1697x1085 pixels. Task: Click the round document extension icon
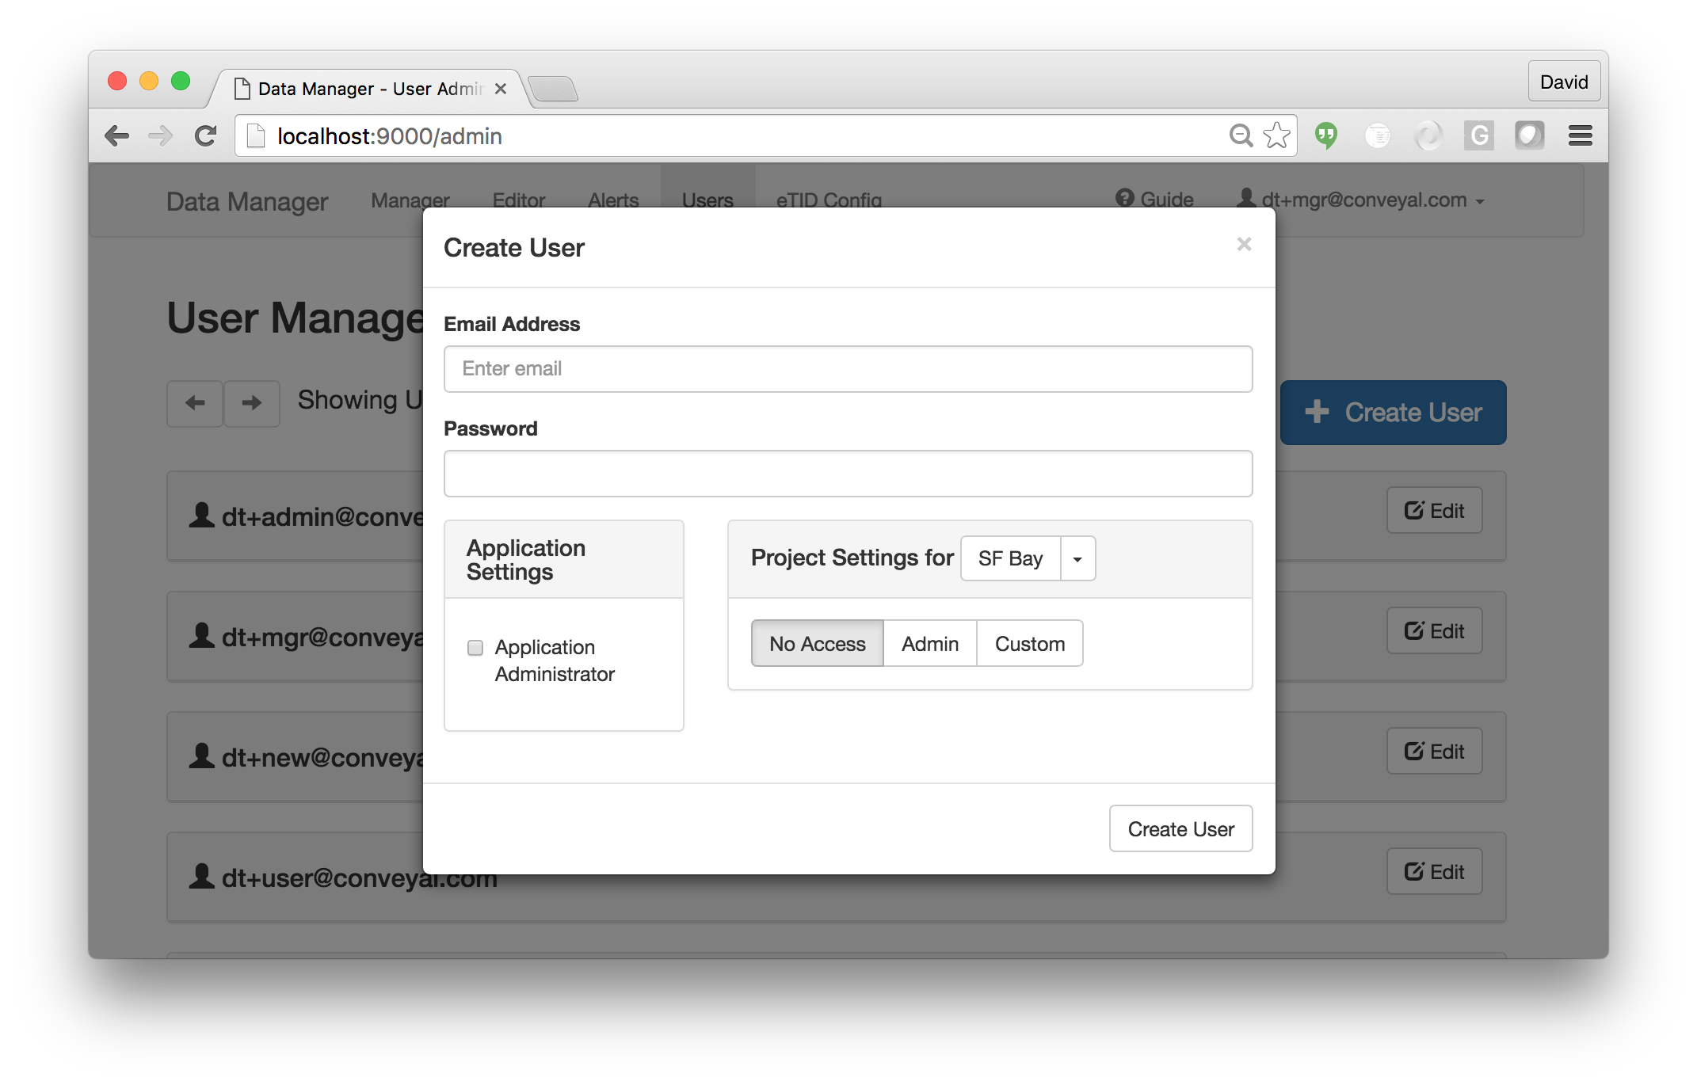click(x=1379, y=136)
